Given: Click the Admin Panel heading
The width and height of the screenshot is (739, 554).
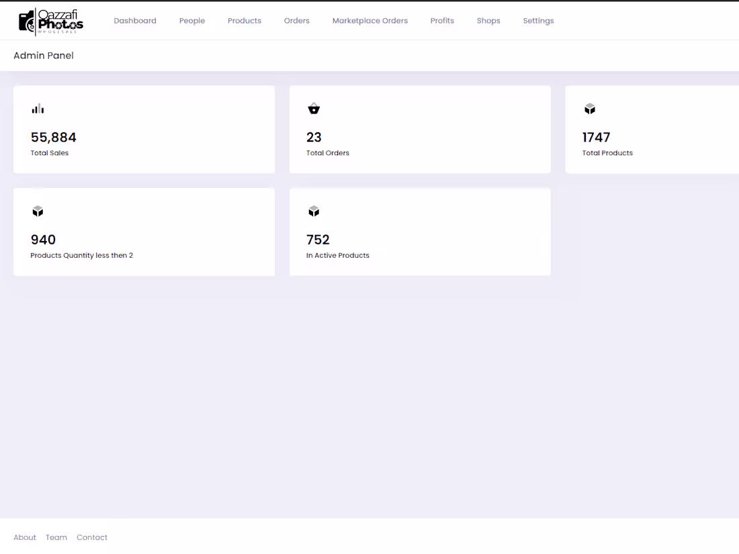Looking at the screenshot, I should 43,55.
